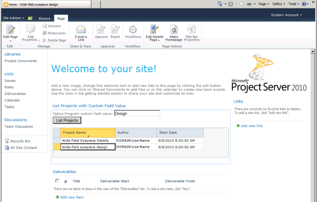Click the Edit Page ribbon icon
This screenshot has height=202, width=317.
pyautogui.click(x=10, y=29)
